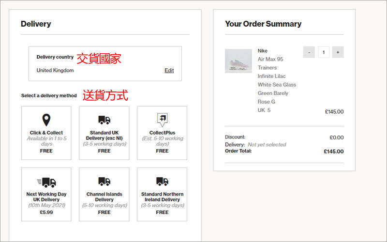Click the Nike brand name in summary

(x=263, y=51)
